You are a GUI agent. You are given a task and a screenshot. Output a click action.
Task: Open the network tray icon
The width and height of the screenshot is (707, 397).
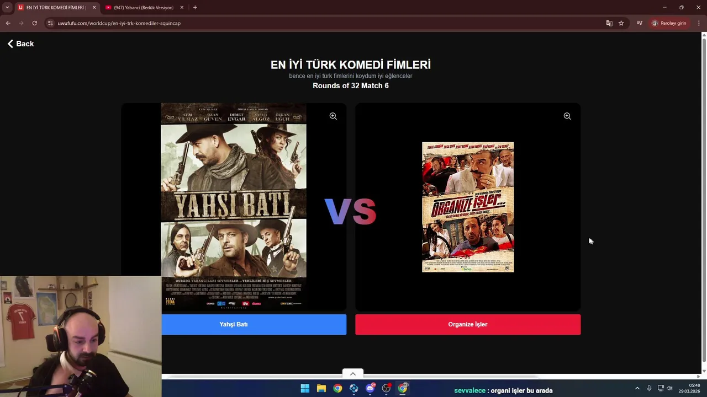click(661, 388)
